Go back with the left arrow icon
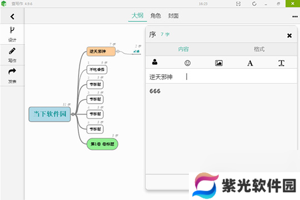The height and width of the screenshot is (200, 300). point(12,17)
